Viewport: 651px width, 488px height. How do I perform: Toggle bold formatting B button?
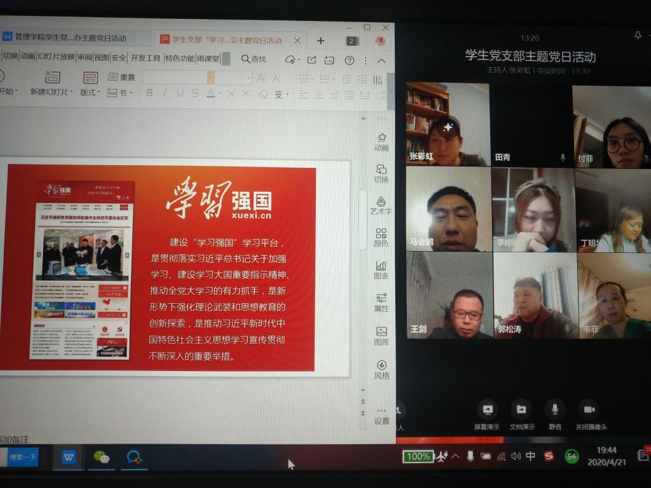pos(150,93)
